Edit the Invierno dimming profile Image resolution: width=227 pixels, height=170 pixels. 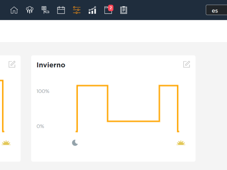tap(186, 64)
